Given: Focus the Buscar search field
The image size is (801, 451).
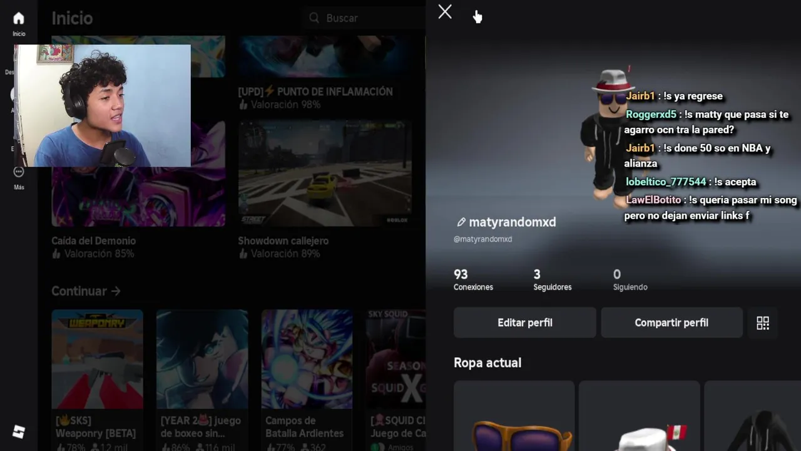Looking at the screenshot, I should tap(363, 18).
